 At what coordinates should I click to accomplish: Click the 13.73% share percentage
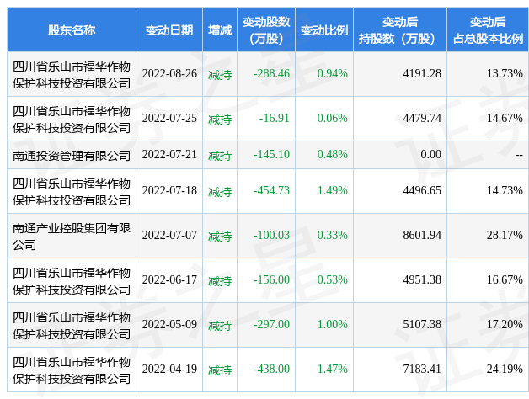coord(505,73)
